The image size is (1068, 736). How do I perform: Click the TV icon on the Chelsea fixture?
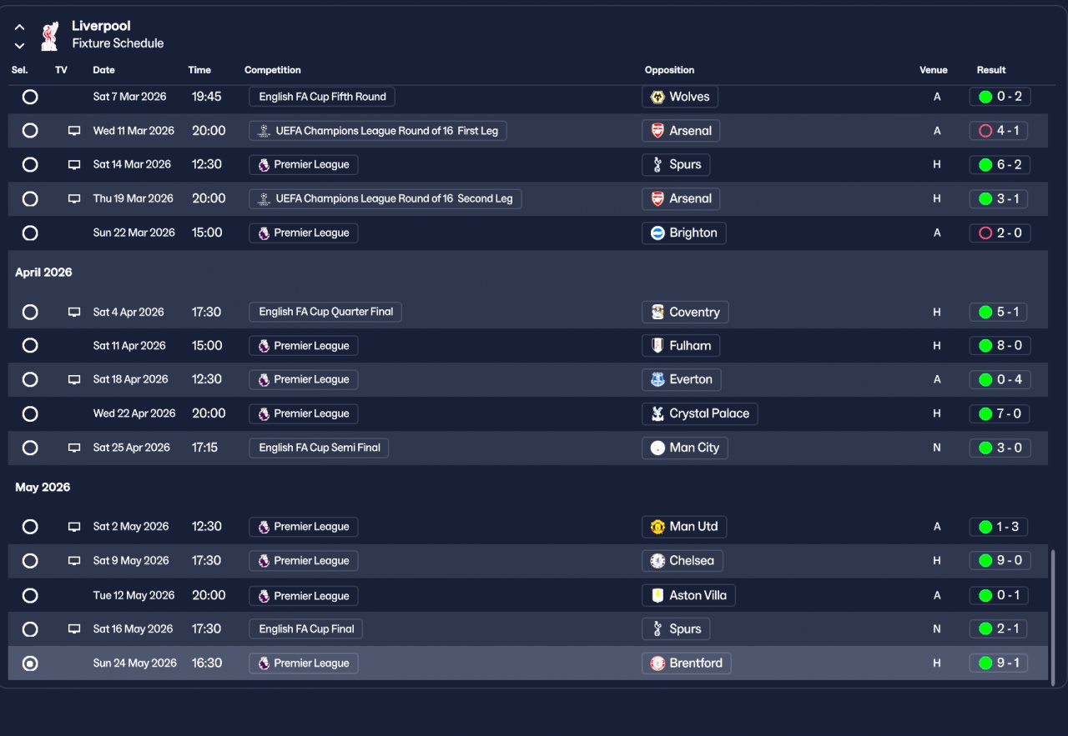[74, 562]
